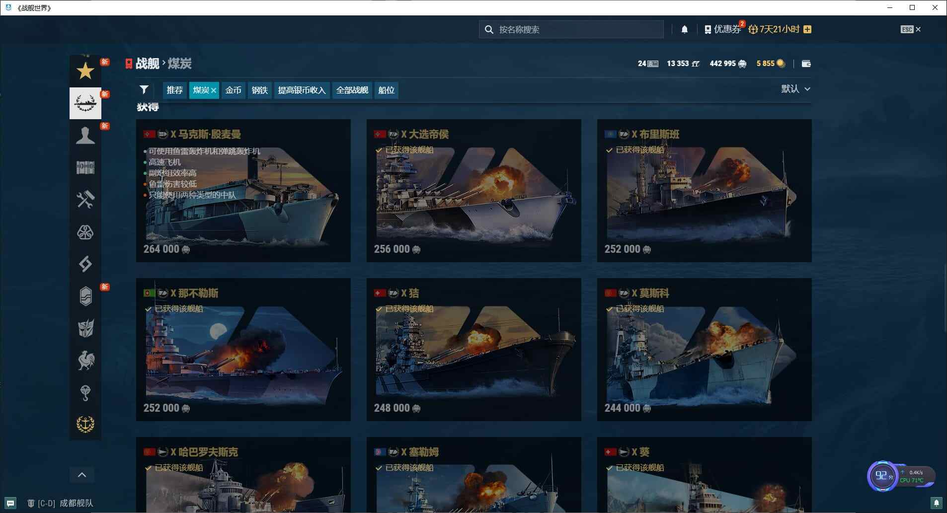The image size is (947, 513).
Task: Remove the 煤炭 filter with its X
Action: coord(214,90)
